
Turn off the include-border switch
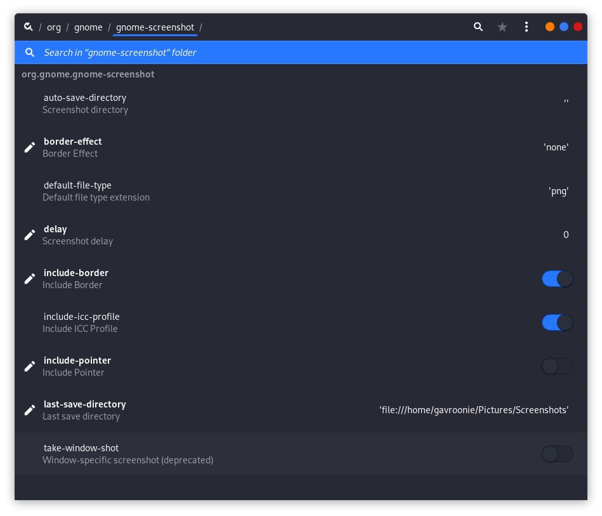coord(558,279)
